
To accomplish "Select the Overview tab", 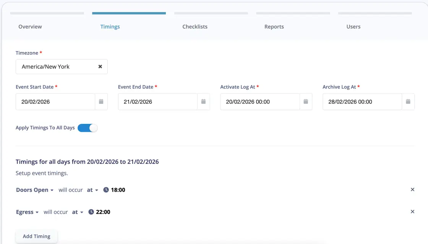I will (x=30, y=26).
